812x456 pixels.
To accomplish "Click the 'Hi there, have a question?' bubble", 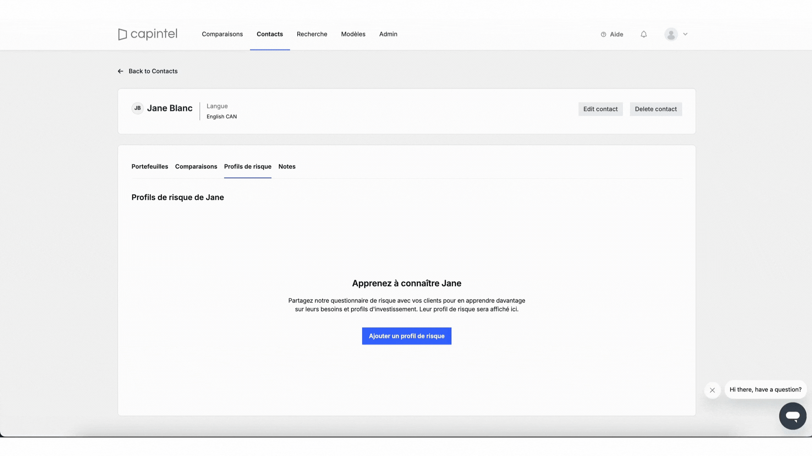I will point(765,390).
